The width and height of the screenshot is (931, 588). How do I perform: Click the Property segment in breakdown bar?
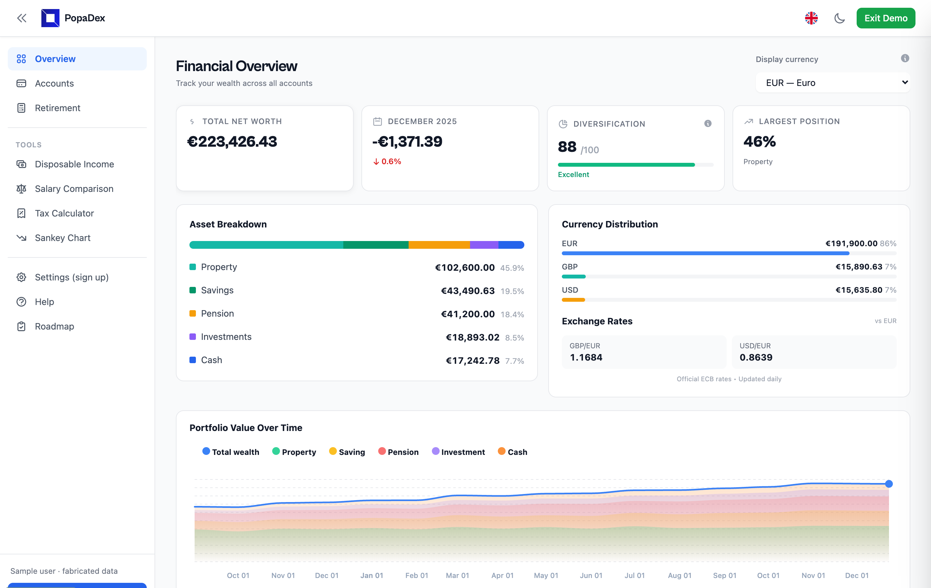[x=266, y=245]
